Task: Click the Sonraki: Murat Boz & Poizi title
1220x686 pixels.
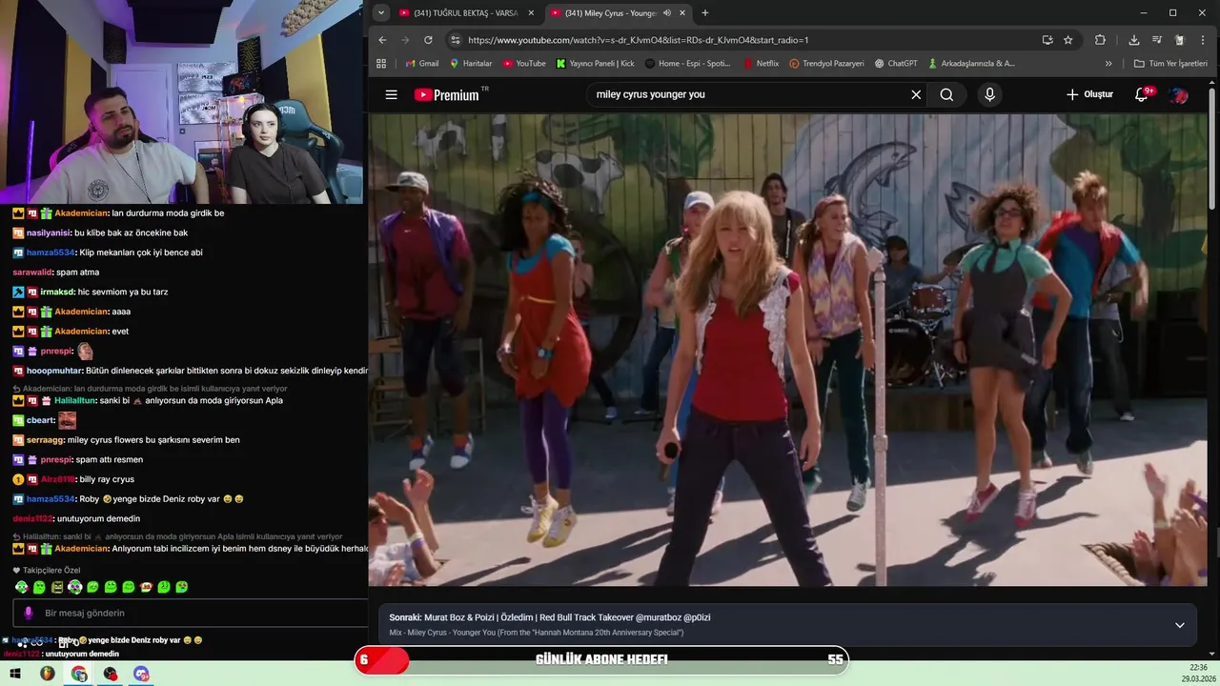Action: coord(550,617)
